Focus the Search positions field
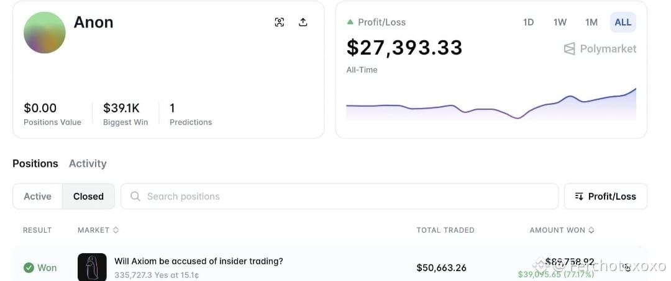The image size is (671, 281). tap(339, 197)
